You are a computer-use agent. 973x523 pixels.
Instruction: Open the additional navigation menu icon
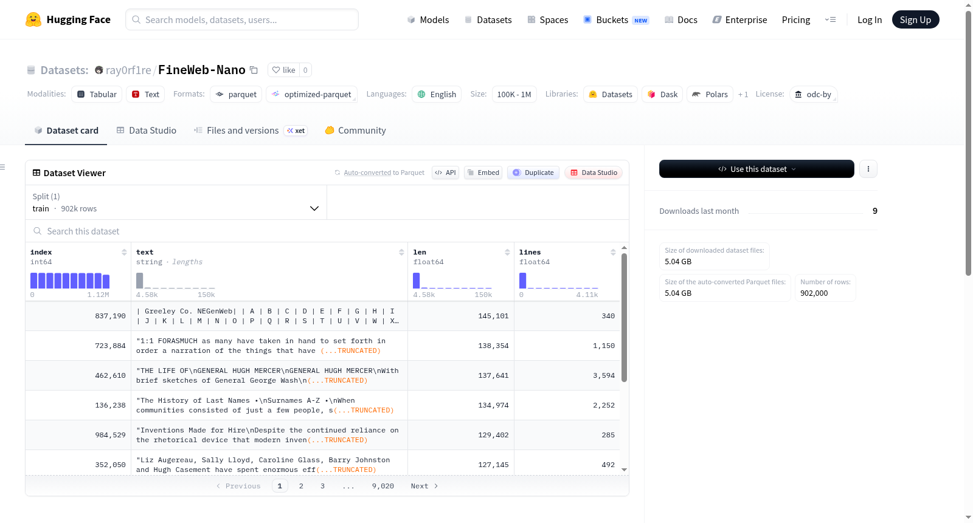(830, 19)
